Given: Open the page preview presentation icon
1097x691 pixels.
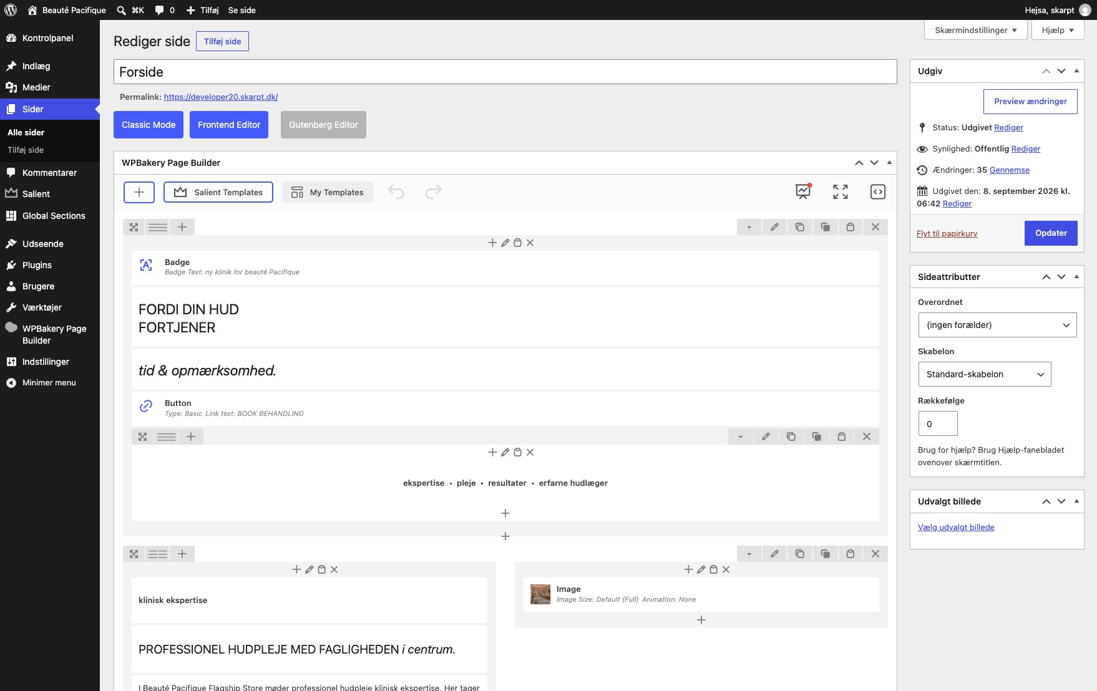Looking at the screenshot, I should [x=803, y=191].
